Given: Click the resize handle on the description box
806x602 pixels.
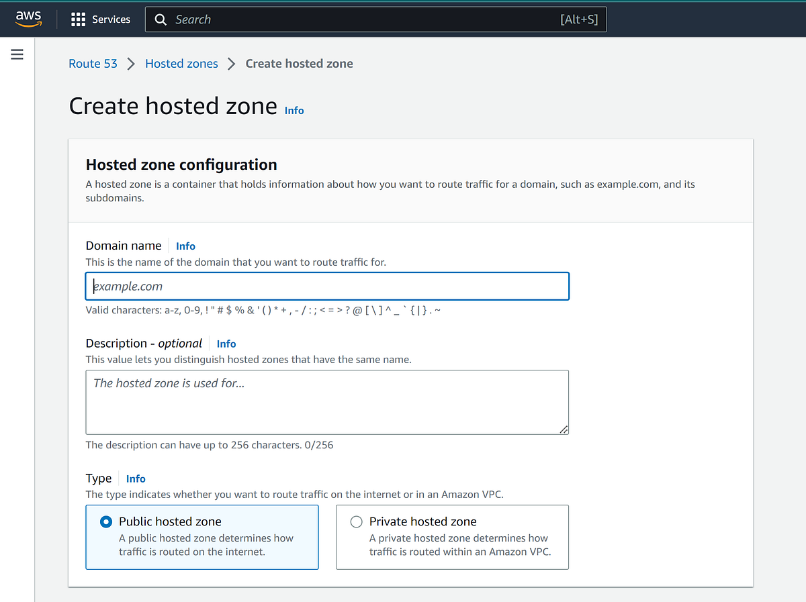Looking at the screenshot, I should click(x=564, y=430).
